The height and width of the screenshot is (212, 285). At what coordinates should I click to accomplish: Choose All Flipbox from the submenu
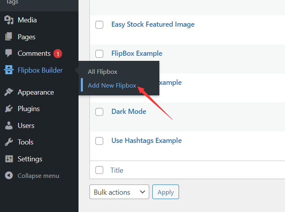(102, 72)
